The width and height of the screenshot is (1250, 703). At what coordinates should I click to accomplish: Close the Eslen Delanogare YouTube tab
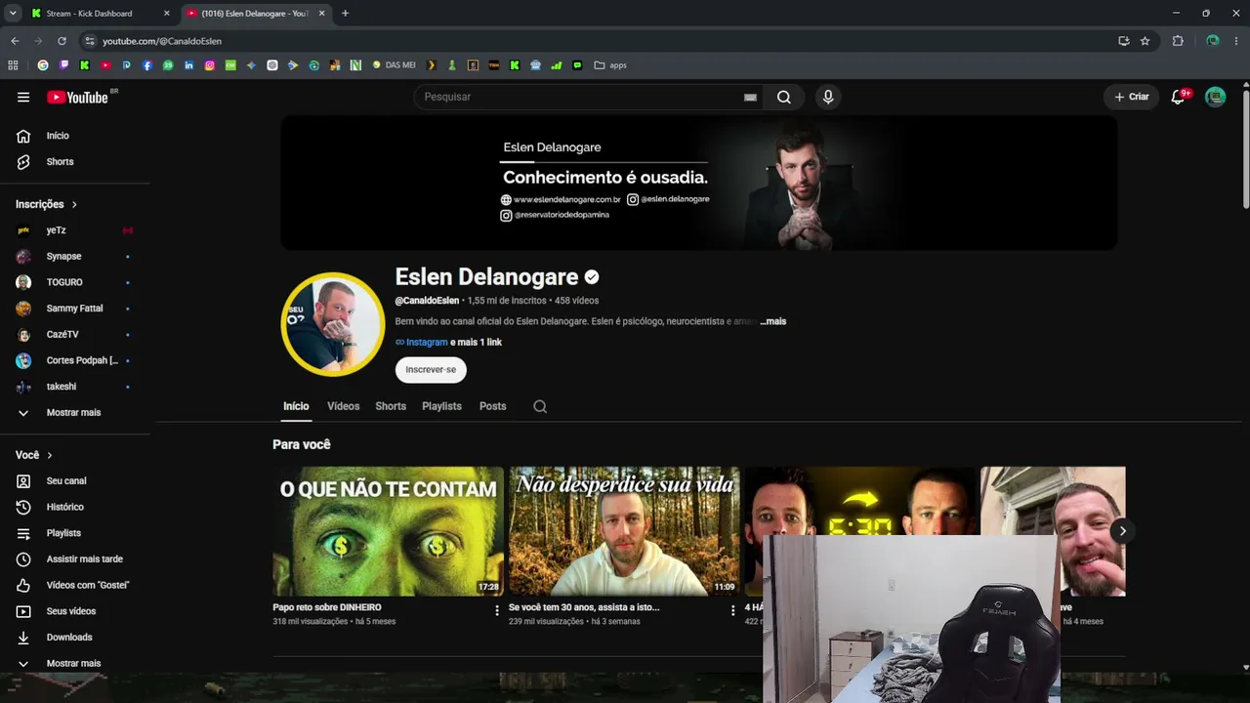pyautogui.click(x=321, y=14)
